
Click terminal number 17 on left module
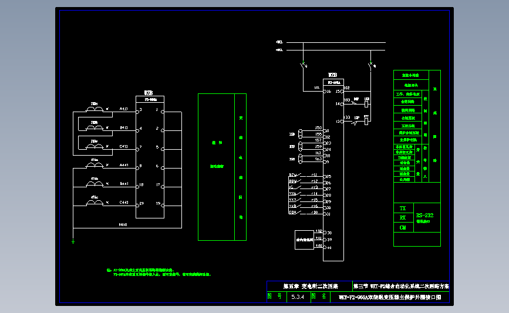158,185
